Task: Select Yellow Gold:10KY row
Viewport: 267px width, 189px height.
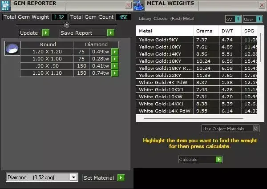Action: click(197, 47)
